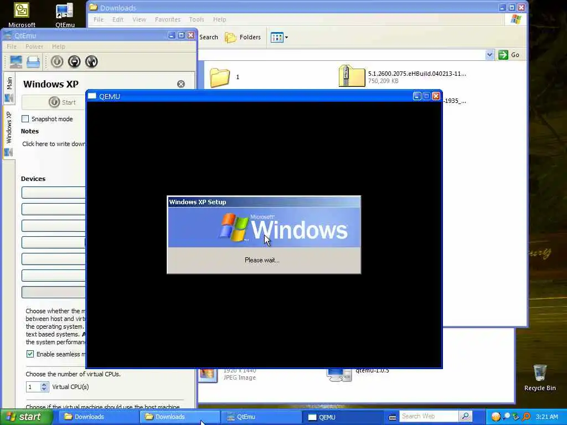
Task: Close the Windows XP machine tab with the round X
Action: 181,84
